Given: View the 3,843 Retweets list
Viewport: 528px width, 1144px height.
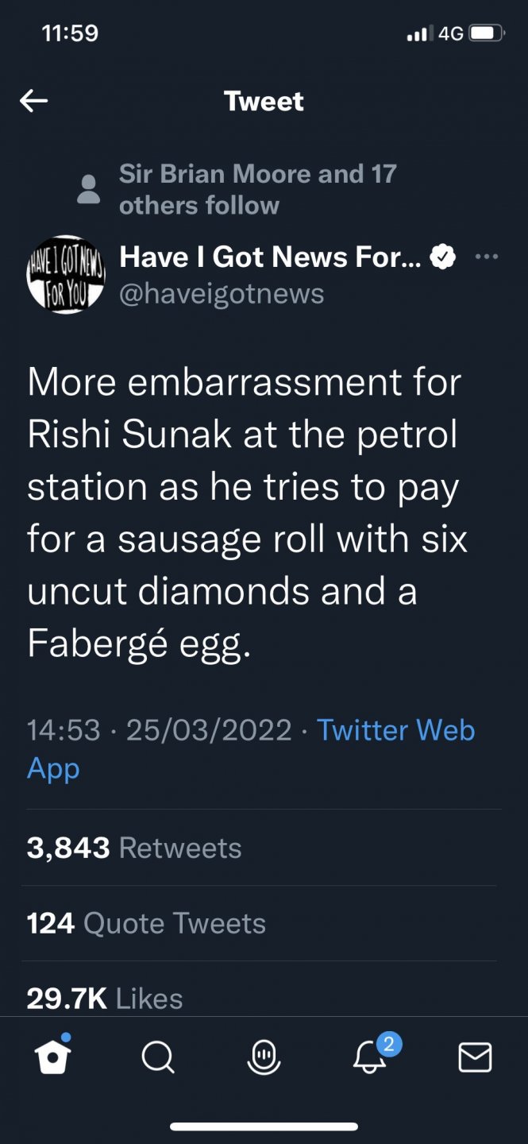Looking at the screenshot, I should [x=134, y=848].
